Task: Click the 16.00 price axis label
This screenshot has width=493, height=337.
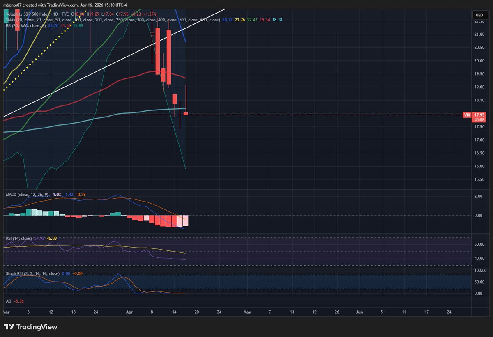Action: tap(479, 166)
